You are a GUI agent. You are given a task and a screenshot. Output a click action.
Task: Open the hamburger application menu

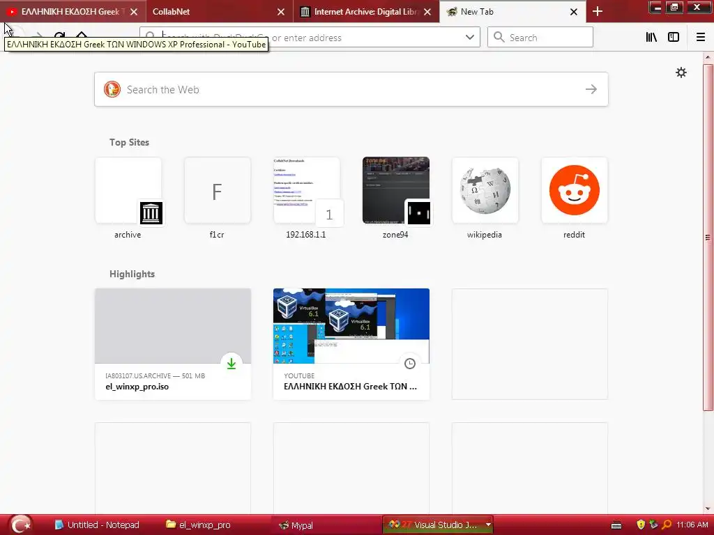point(701,38)
